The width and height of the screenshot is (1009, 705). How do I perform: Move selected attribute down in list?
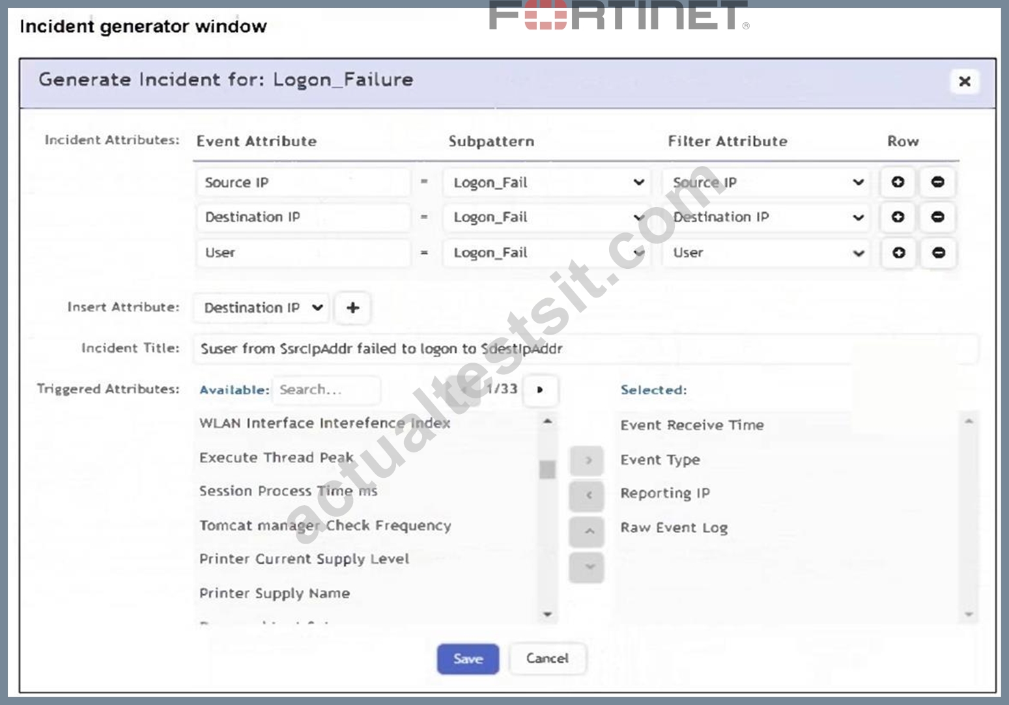(587, 567)
